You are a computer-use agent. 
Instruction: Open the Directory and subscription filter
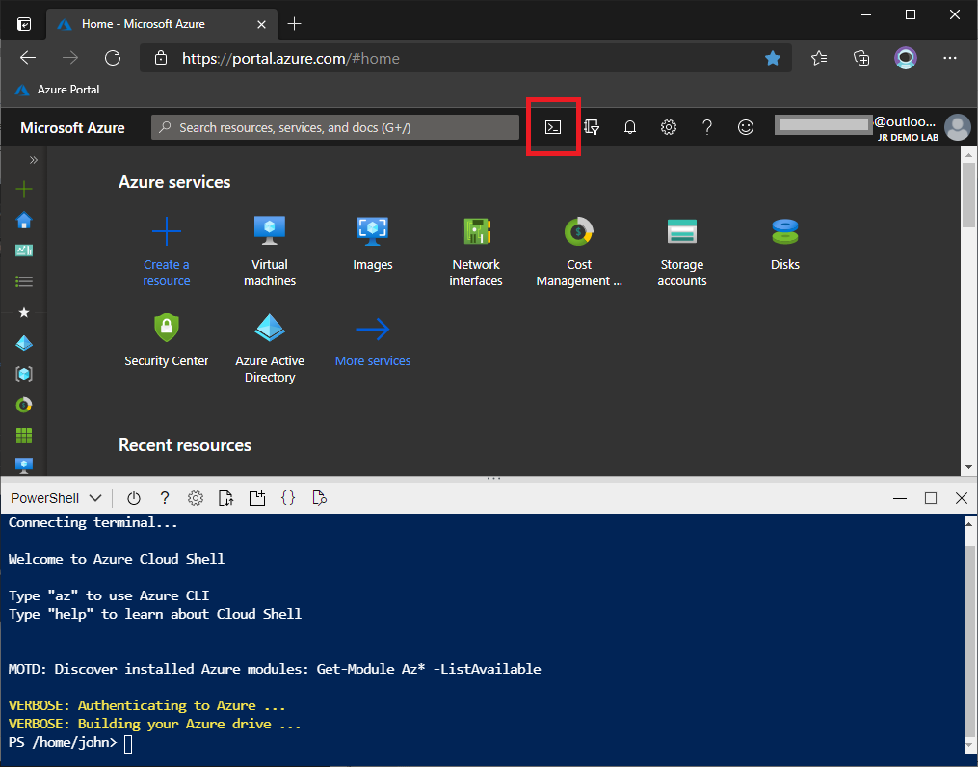click(592, 126)
